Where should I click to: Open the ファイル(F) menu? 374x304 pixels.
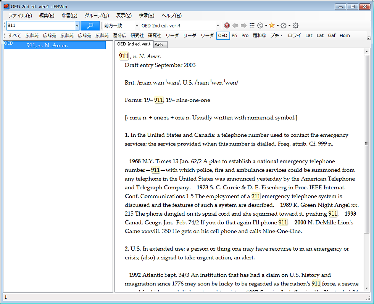[x=20, y=16]
